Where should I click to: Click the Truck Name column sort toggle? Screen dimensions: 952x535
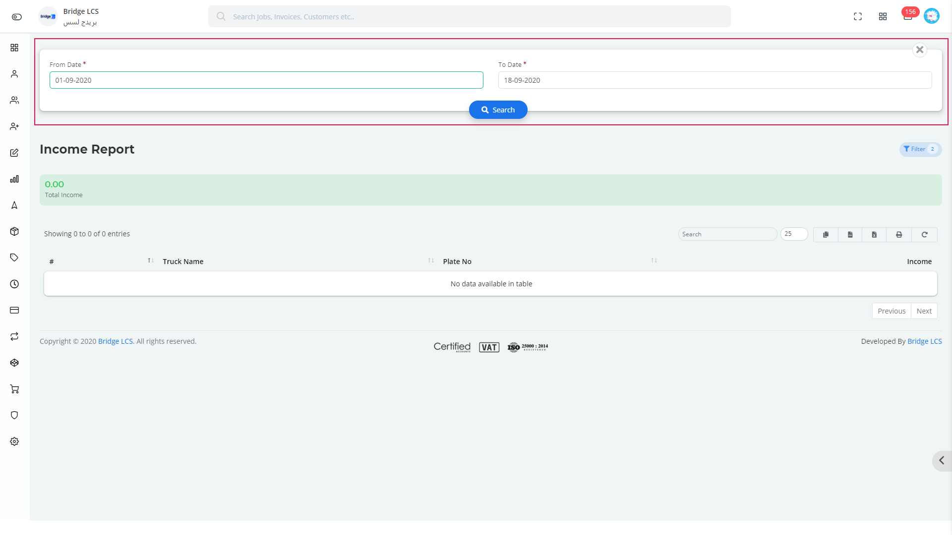pos(431,261)
